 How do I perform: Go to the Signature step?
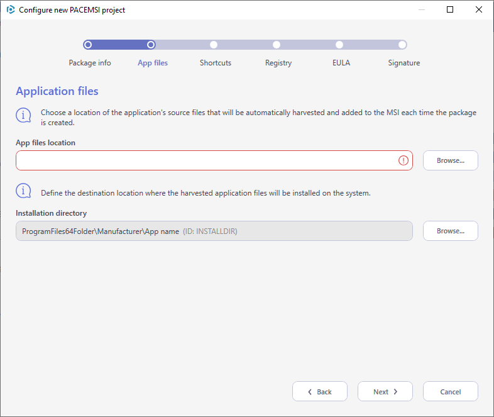404,63
